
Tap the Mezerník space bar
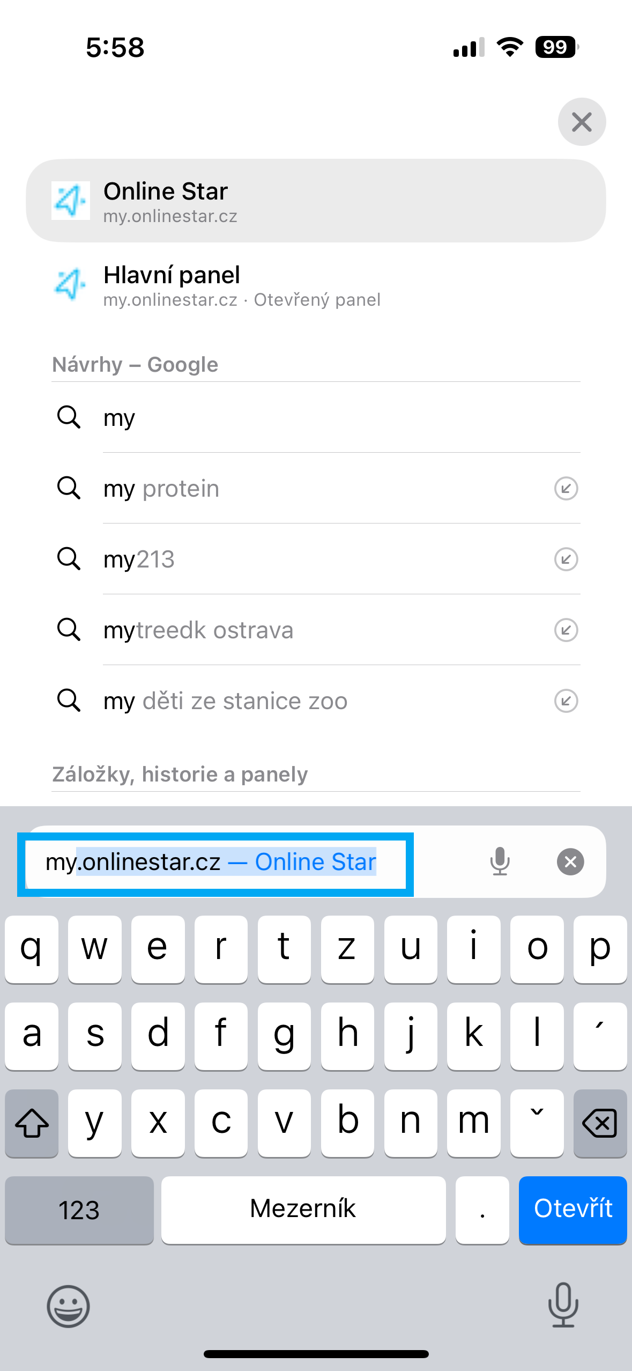pyautogui.click(x=303, y=1210)
